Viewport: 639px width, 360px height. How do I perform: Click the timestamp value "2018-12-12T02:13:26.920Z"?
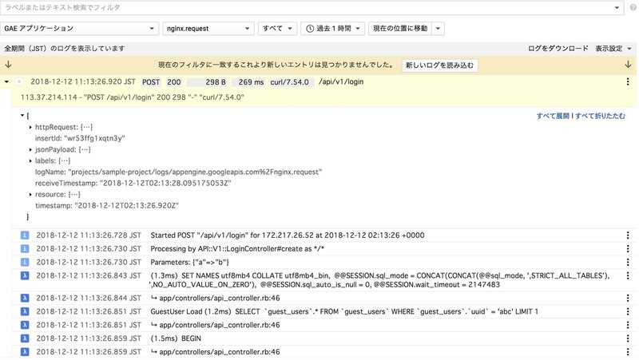point(126,206)
